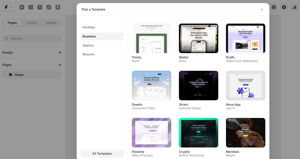Select the vector/path drawing tool icon
300x159 pixels.
pyautogui.click(x=49, y=7)
